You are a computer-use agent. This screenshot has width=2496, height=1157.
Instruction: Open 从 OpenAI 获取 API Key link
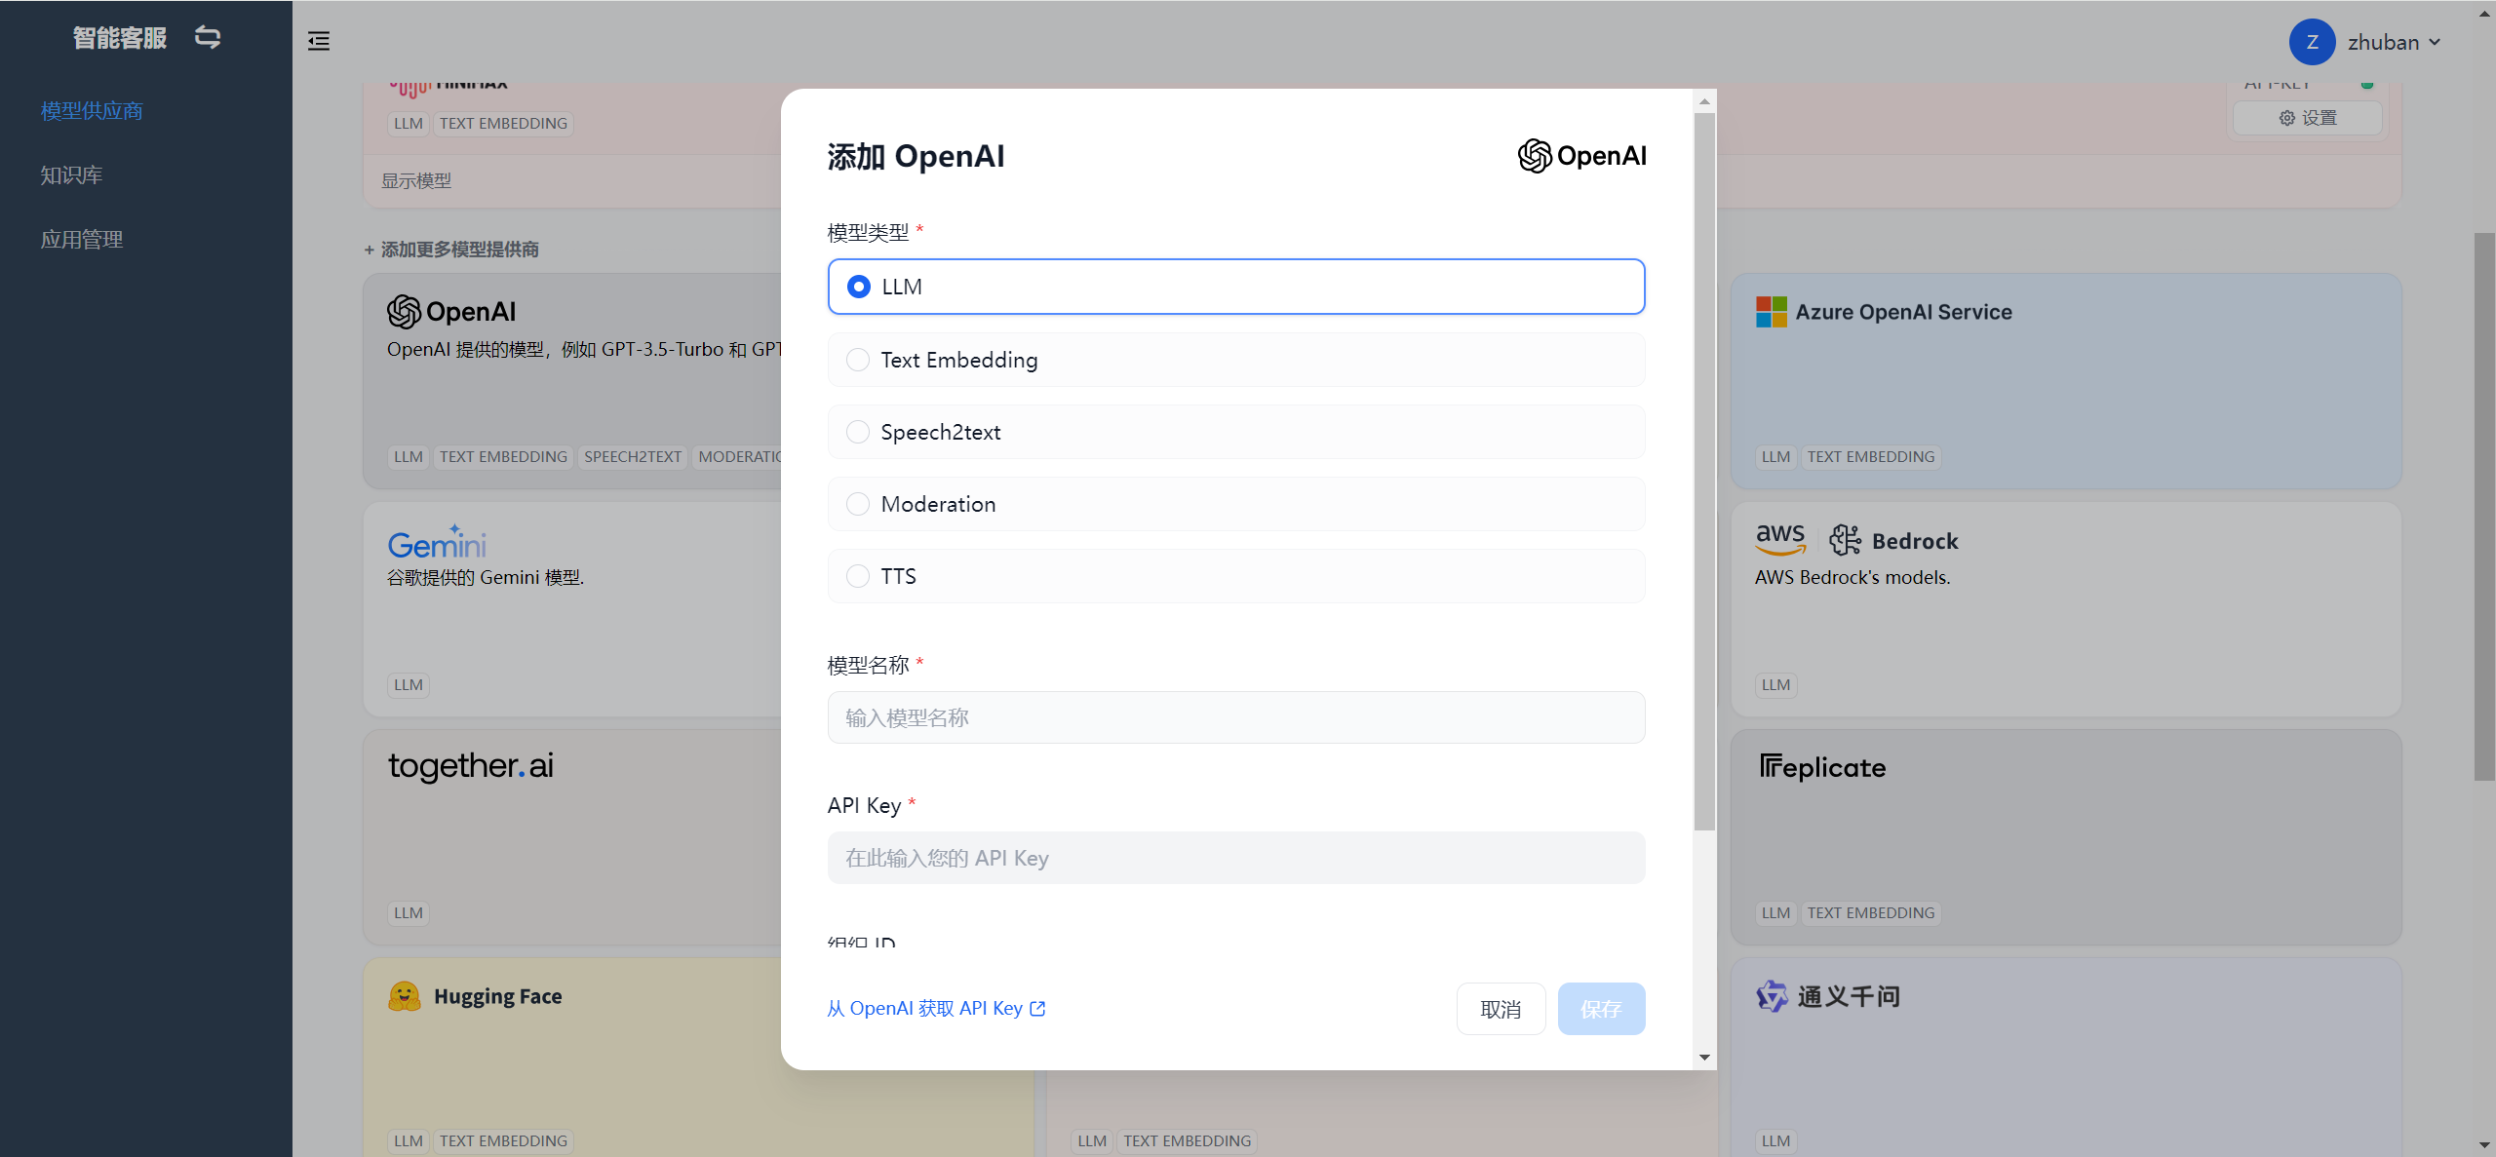(x=935, y=1009)
